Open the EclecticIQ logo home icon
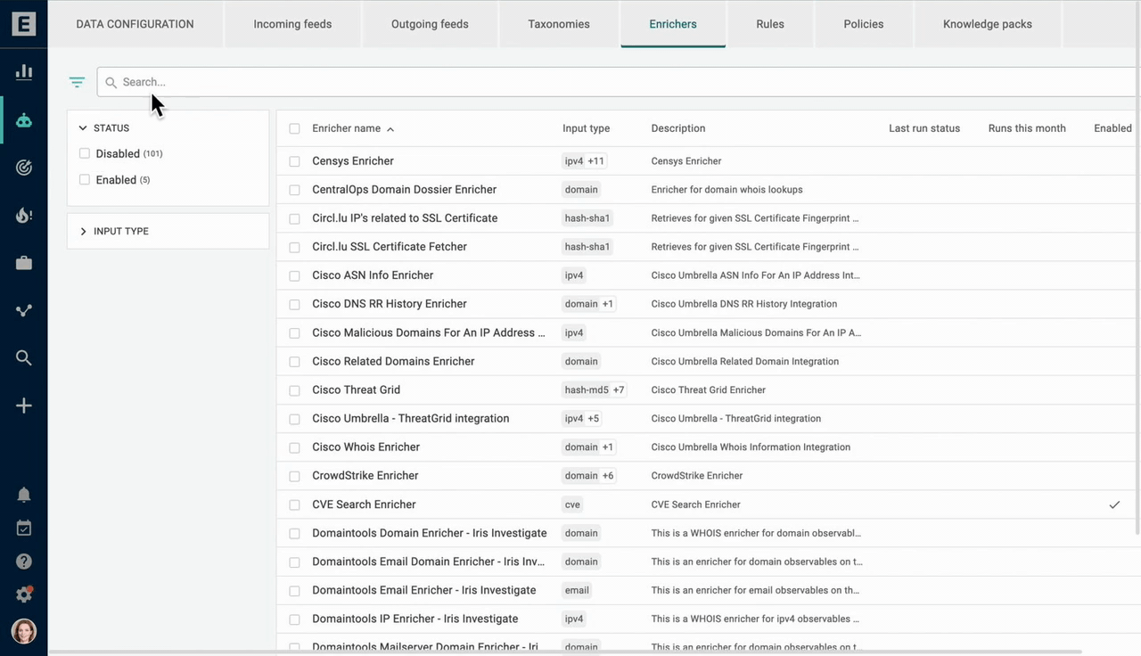1141x656 pixels. pos(24,23)
